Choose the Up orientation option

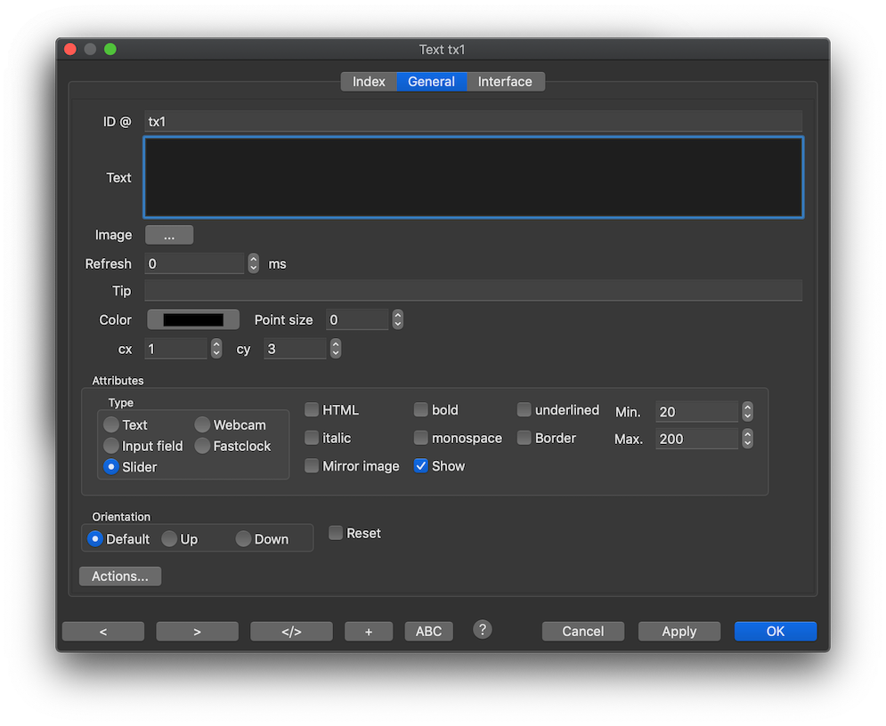[x=169, y=539]
